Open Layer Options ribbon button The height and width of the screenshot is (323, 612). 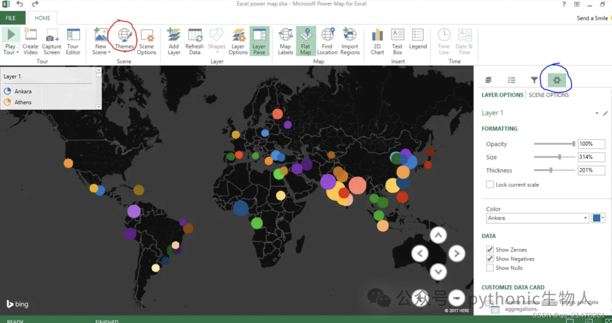238,41
